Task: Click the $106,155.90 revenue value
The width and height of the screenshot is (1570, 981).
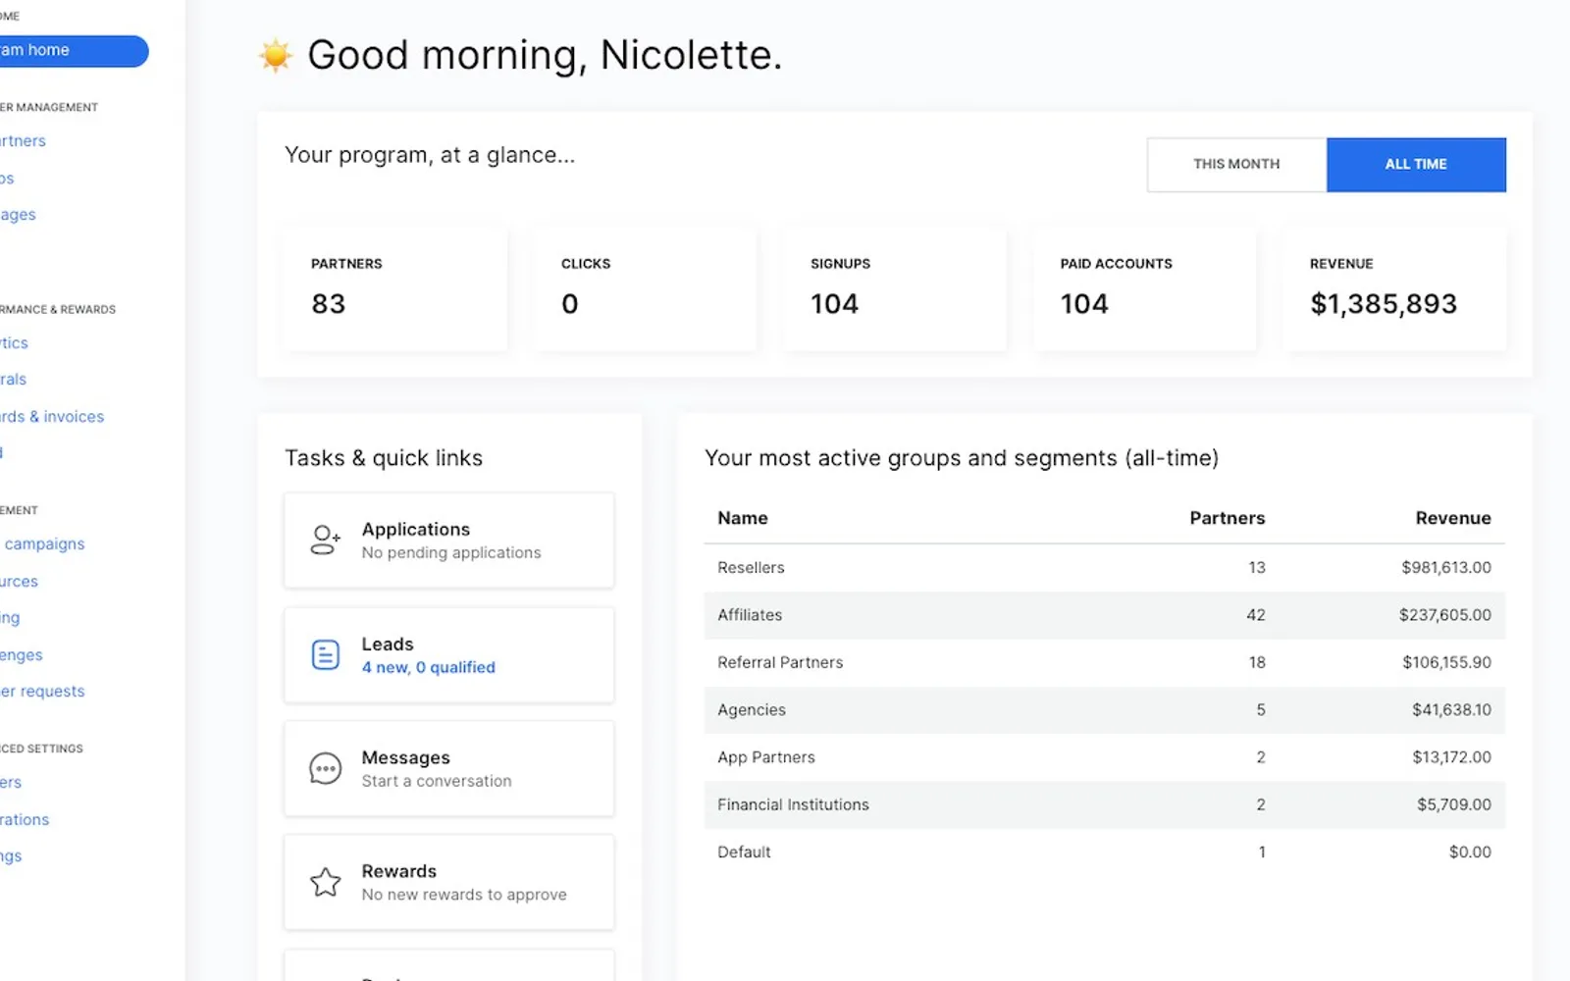Action: [1446, 662]
